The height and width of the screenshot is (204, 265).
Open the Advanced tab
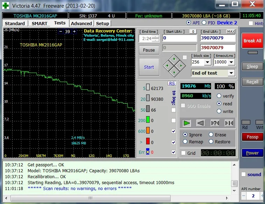pos(81,23)
